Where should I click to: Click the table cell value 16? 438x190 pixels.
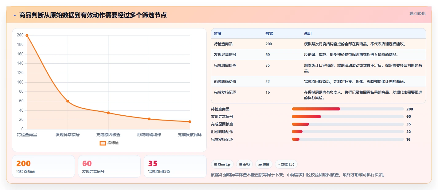[x=268, y=92]
